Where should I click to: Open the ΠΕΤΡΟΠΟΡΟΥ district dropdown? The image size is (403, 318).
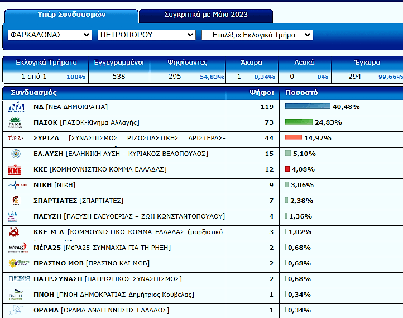click(x=146, y=35)
